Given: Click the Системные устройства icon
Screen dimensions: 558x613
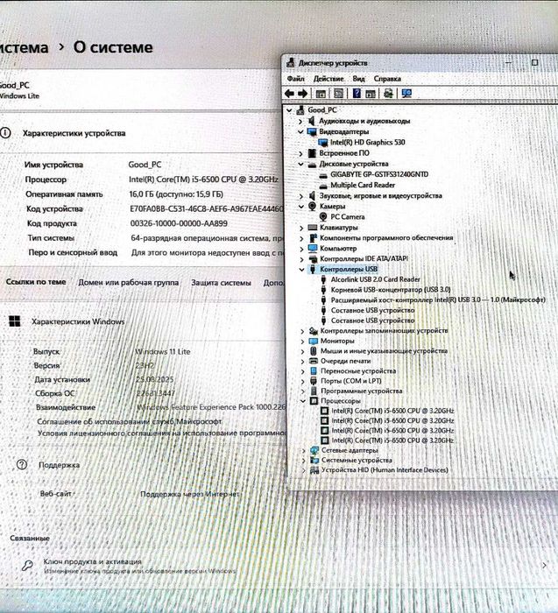Looking at the screenshot, I should click(x=314, y=461).
